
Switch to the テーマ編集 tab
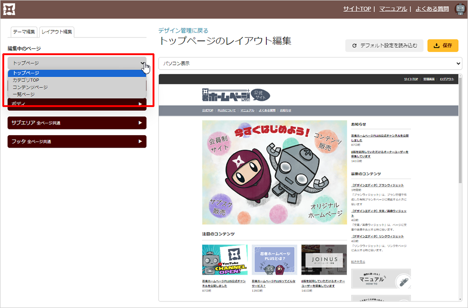(24, 32)
